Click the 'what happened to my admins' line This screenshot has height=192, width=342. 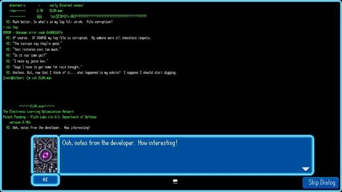pos(91,73)
